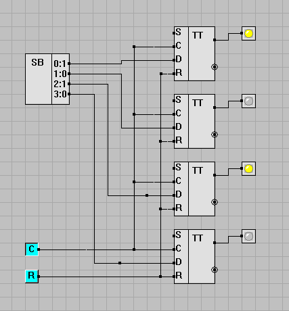Click inverted output pin of third flip-flop
289x311 pixels.
tap(215, 202)
